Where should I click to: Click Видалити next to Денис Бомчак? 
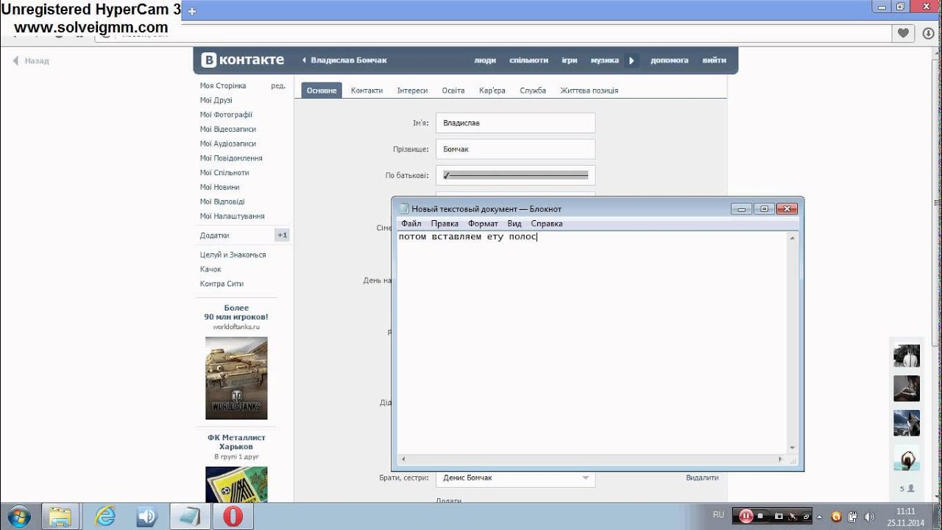click(x=702, y=478)
